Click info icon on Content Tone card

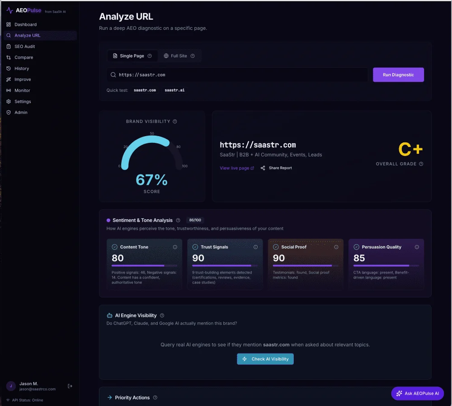[x=175, y=247]
